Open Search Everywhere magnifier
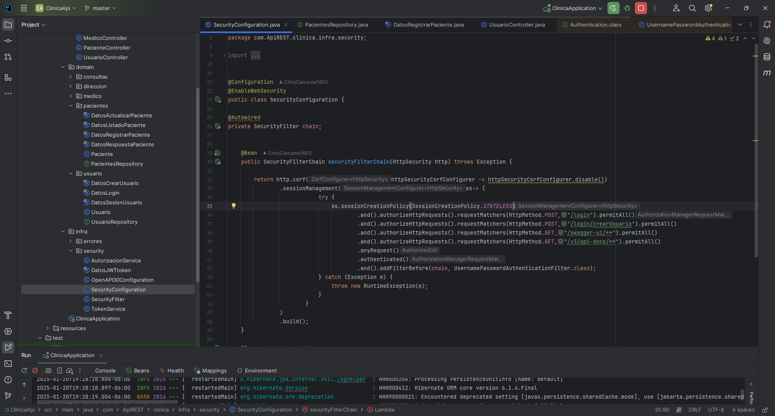 click(692, 8)
